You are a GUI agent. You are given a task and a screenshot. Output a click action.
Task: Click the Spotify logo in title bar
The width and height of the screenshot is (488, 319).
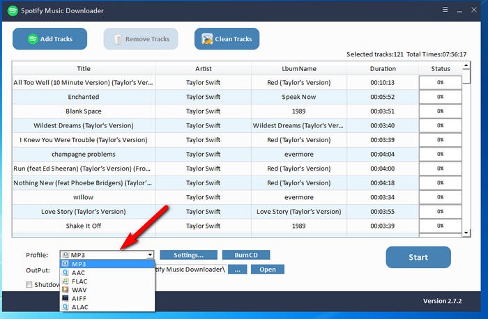point(13,11)
